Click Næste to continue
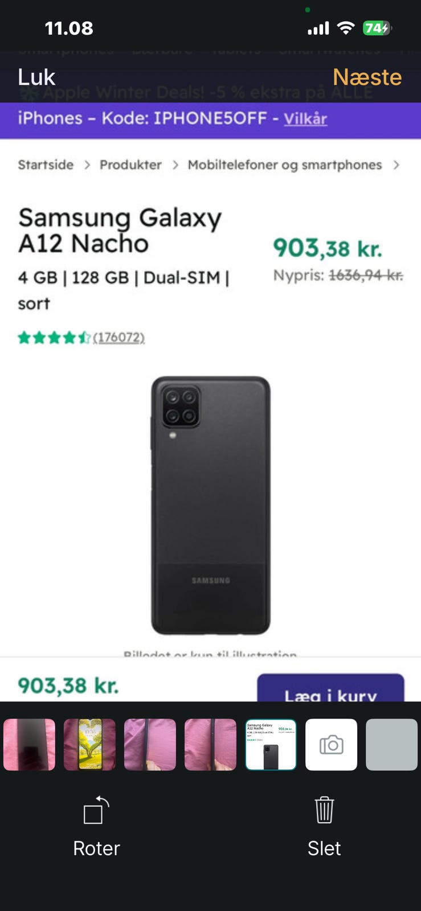This screenshot has width=421, height=911. pyautogui.click(x=367, y=77)
